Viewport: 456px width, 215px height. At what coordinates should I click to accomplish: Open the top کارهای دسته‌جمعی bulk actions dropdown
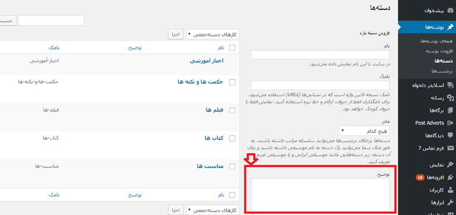click(x=212, y=34)
